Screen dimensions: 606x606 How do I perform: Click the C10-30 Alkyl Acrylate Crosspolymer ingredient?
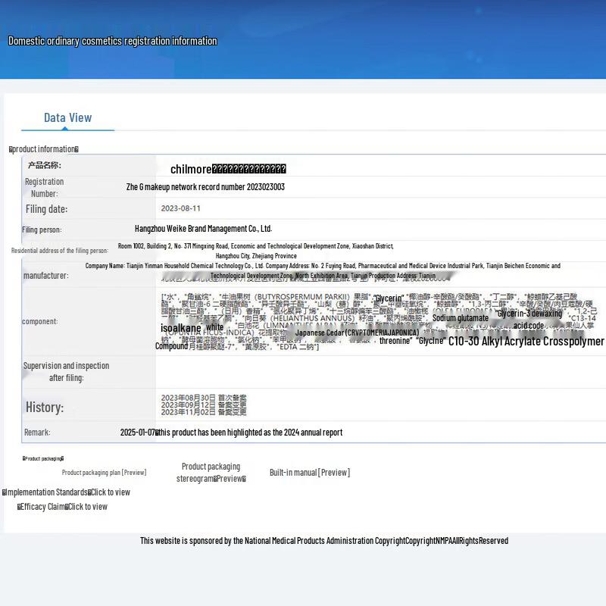tap(526, 342)
